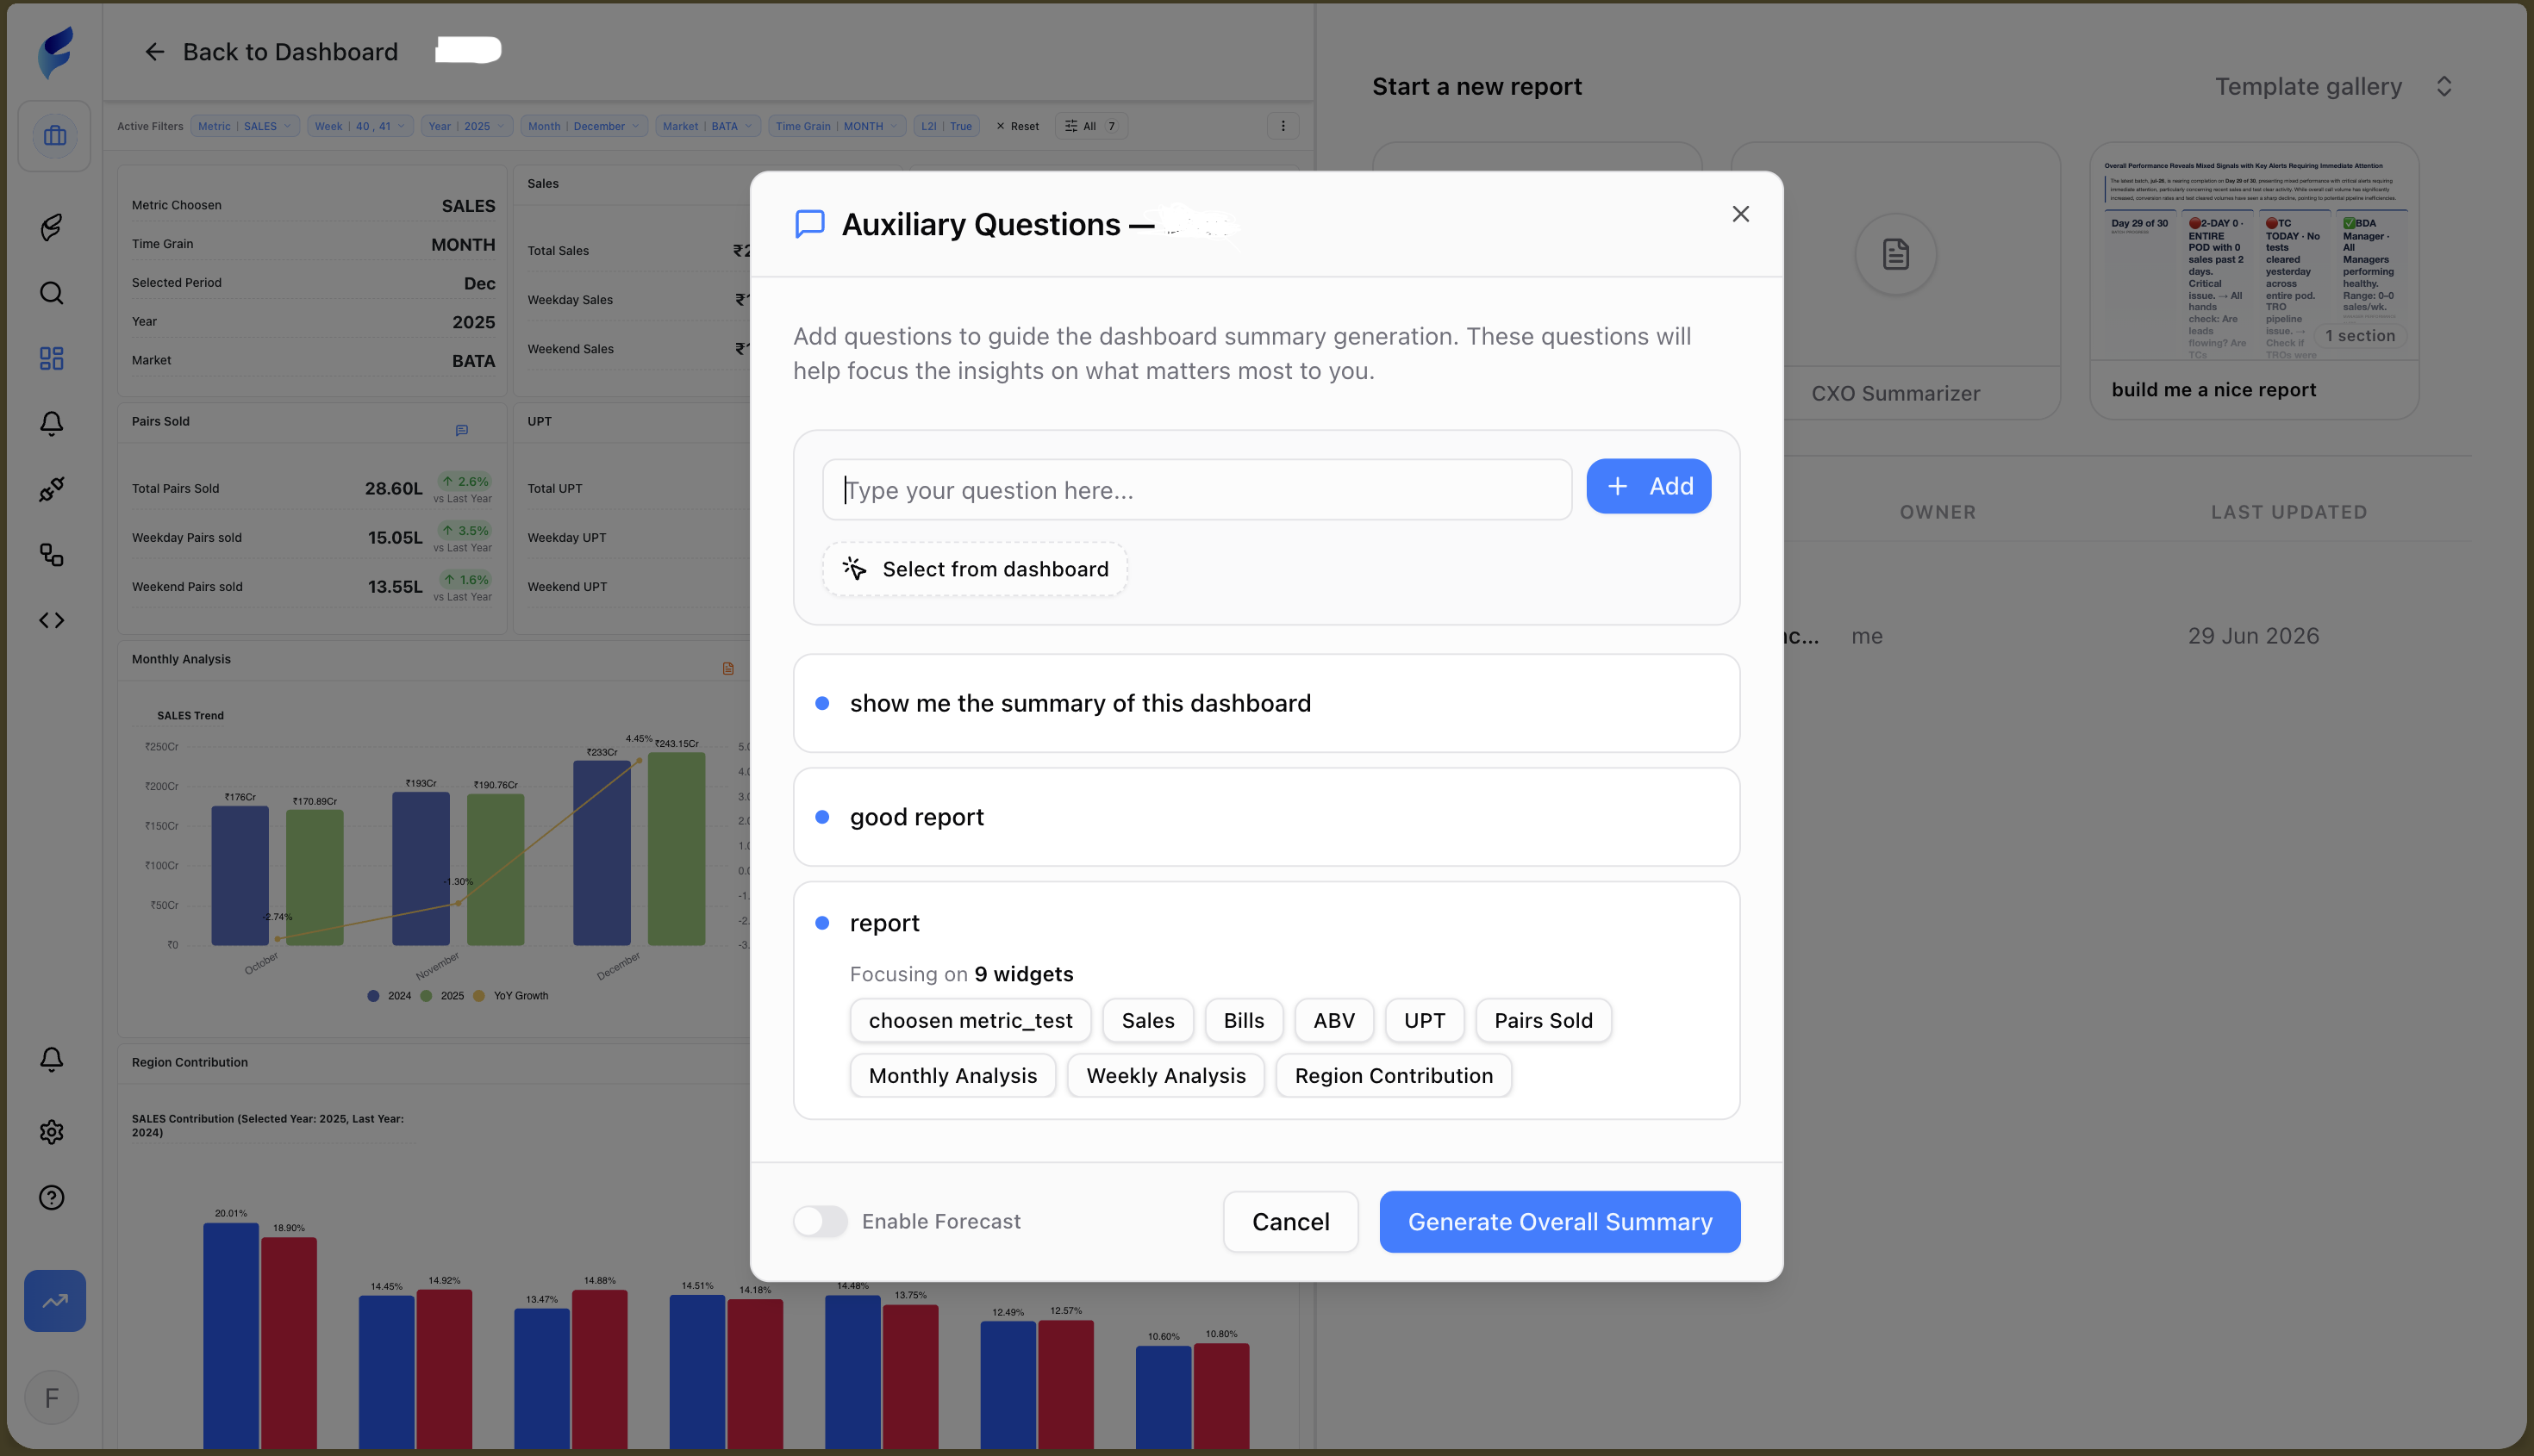Screen dimensions: 2534x1456
Task: Open the upper bell alerts icon in sidebar
Action: [52, 424]
